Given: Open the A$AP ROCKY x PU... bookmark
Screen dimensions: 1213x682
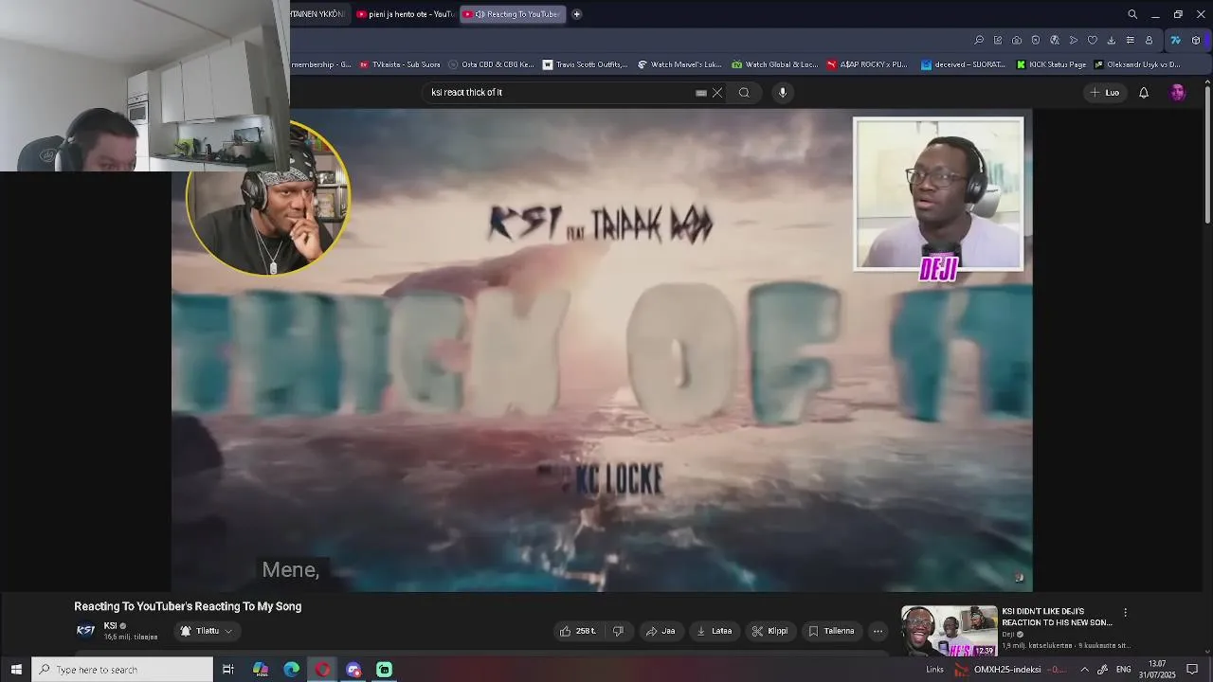Looking at the screenshot, I should [867, 64].
